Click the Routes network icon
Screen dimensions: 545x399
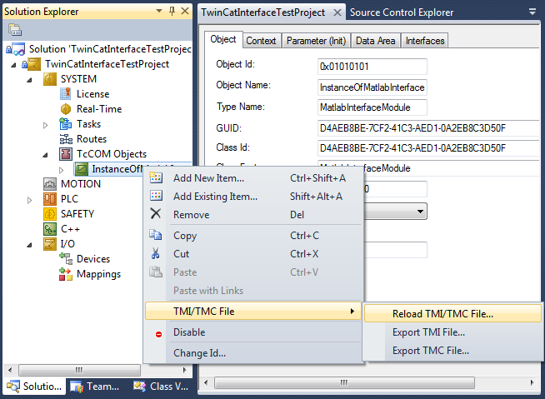[66, 139]
